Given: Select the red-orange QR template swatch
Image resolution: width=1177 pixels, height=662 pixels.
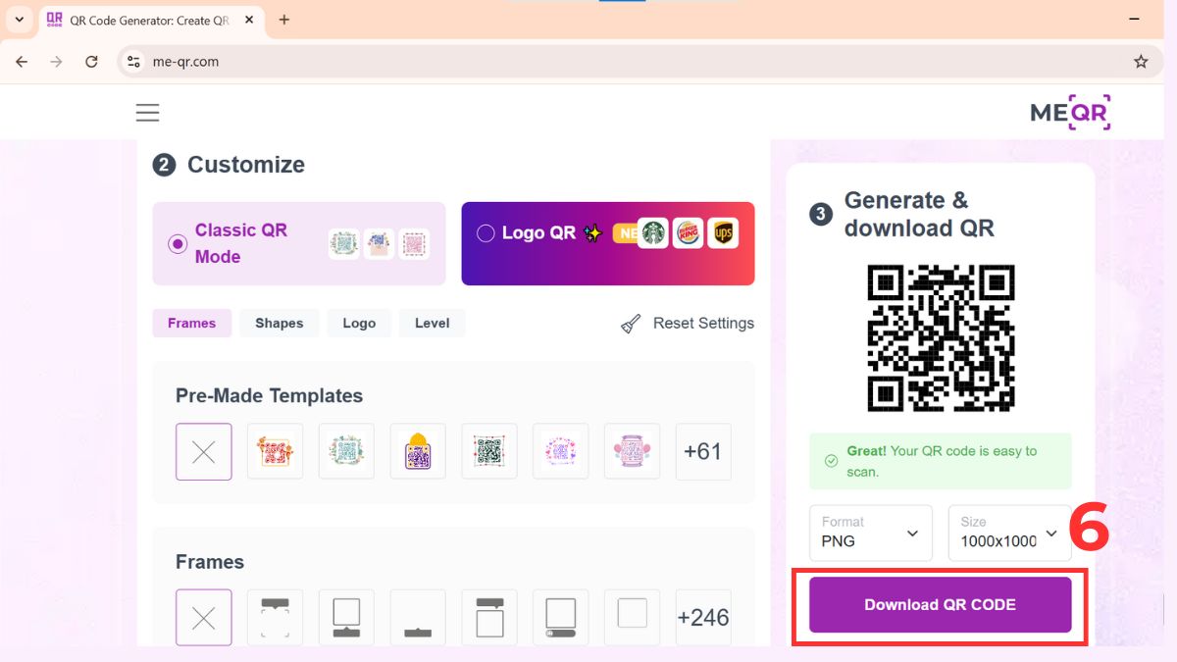Looking at the screenshot, I should point(275,451).
